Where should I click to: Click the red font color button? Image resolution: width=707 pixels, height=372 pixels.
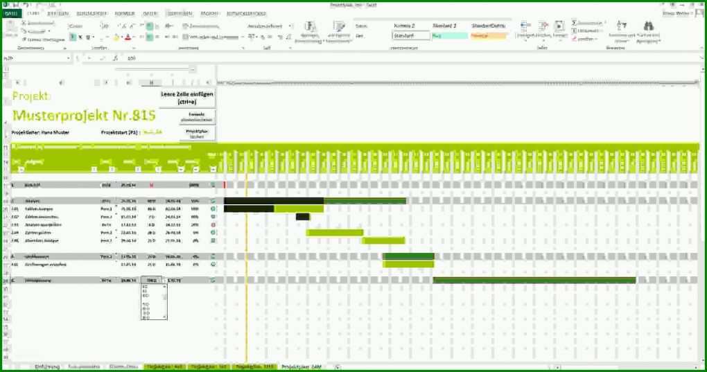(x=128, y=37)
